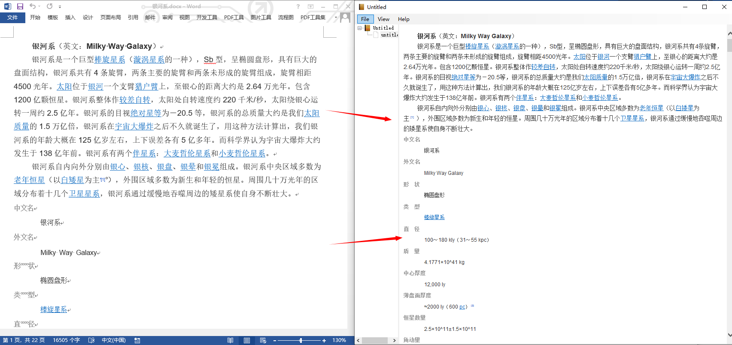Click the page count '第 1 页, 共 22 页'

coord(24,340)
